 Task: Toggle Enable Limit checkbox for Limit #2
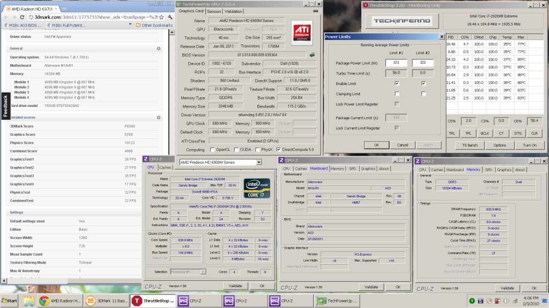click(424, 83)
